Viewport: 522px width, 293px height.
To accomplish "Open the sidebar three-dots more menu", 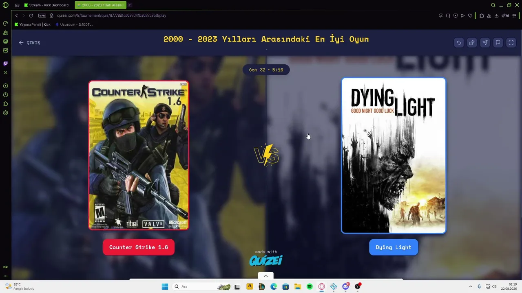I will coord(5,276).
